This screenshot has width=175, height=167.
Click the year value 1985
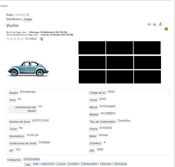point(100,150)
